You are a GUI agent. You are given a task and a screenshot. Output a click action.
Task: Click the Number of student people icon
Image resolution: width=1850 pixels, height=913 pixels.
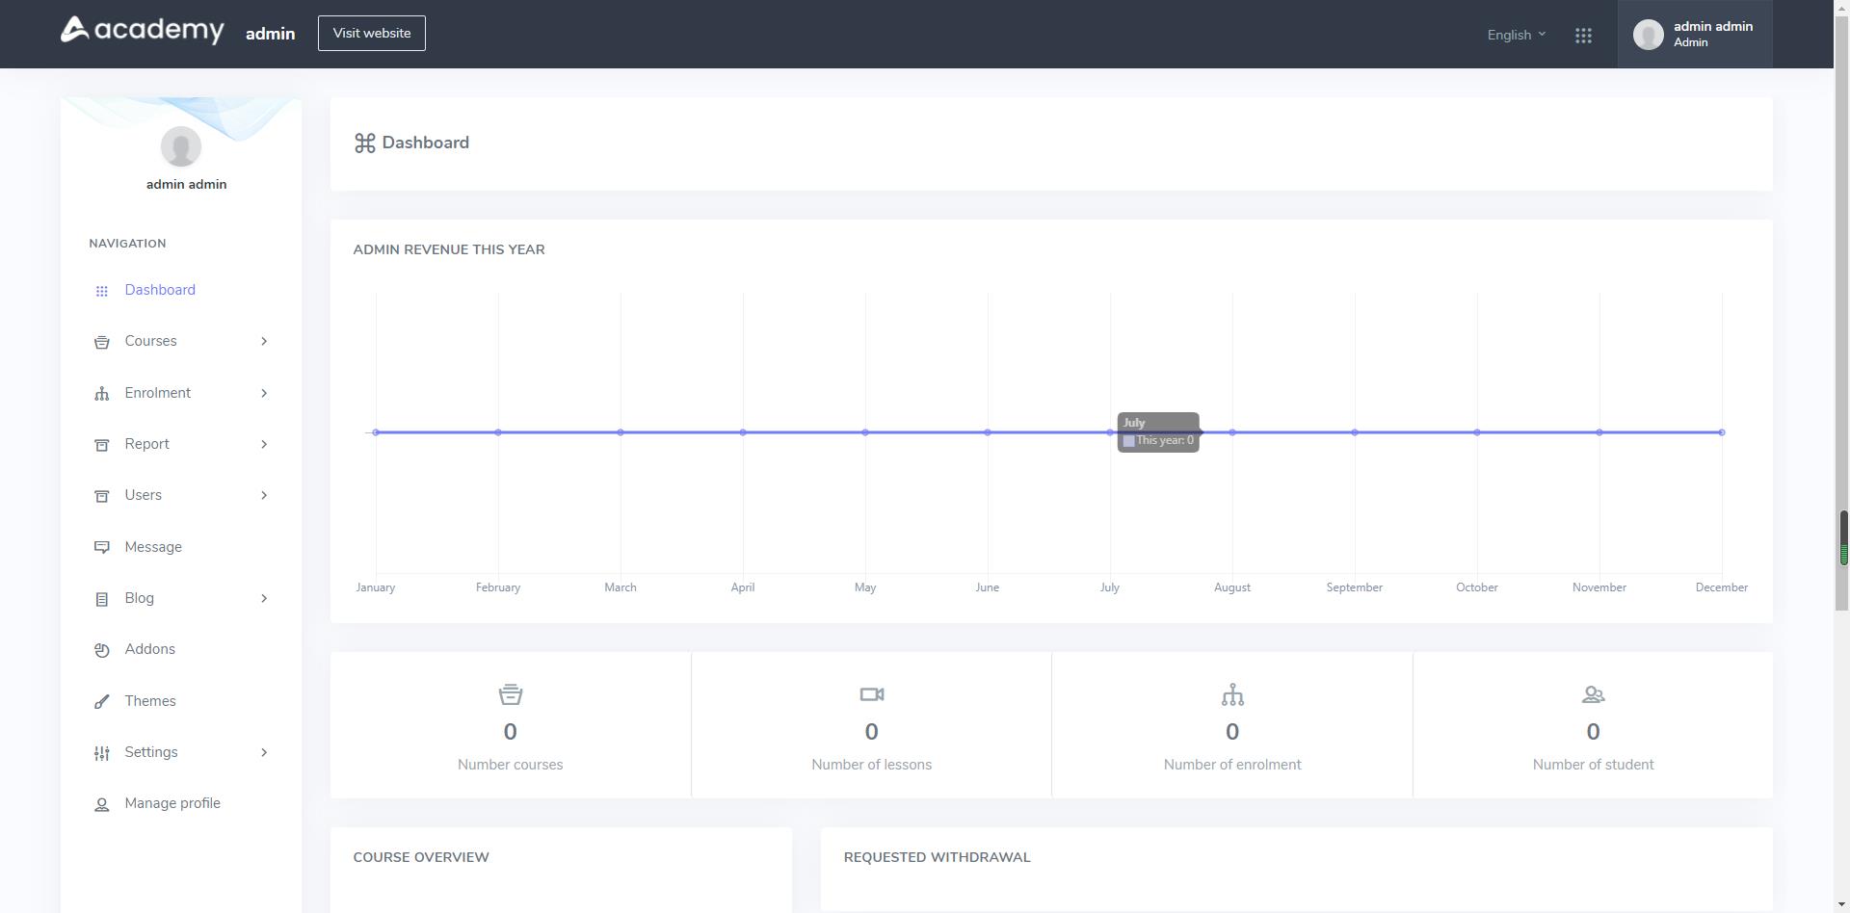click(x=1593, y=694)
